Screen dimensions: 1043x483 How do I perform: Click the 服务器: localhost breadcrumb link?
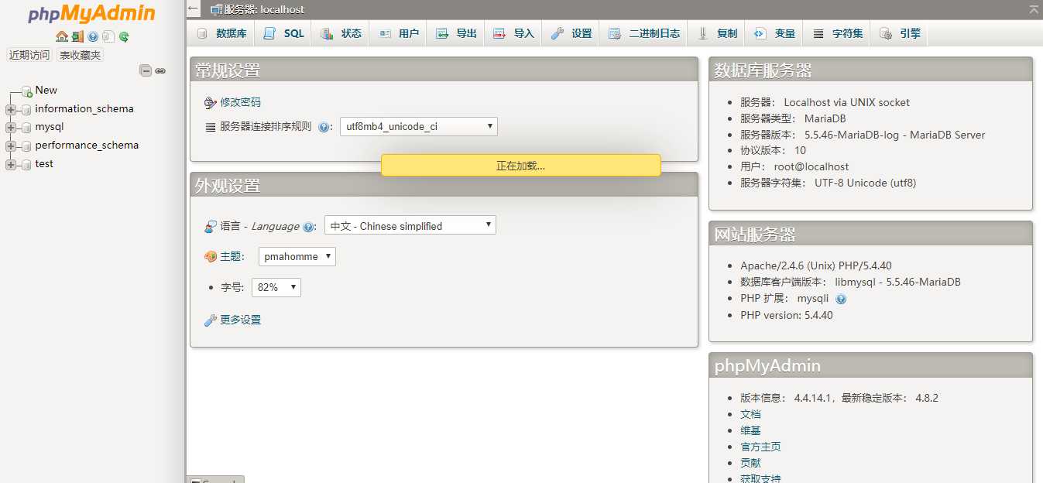(264, 9)
